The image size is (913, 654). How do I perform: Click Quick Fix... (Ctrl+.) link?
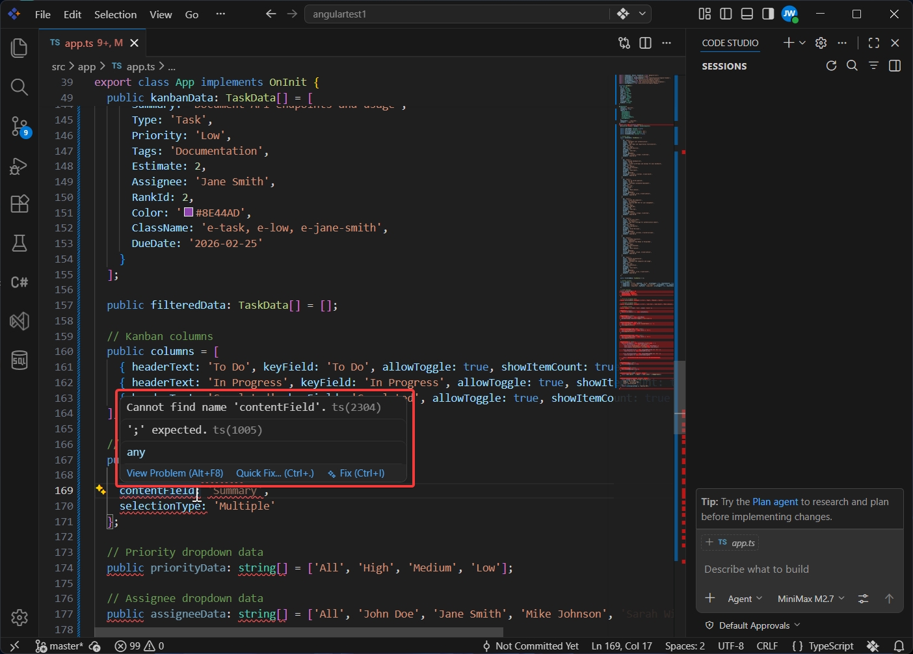(275, 473)
